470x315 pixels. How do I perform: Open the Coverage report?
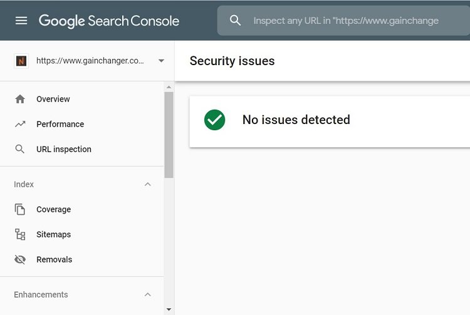pyautogui.click(x=54, y=209)
